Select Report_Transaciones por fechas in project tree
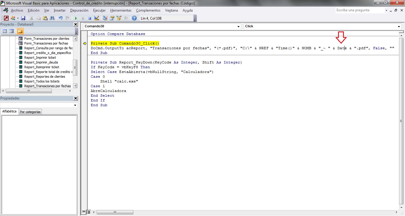 coord(47,86)
